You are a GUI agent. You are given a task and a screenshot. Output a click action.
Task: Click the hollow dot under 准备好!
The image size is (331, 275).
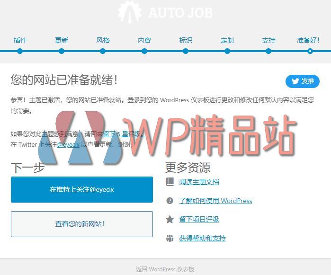click(x=310, y=51)
